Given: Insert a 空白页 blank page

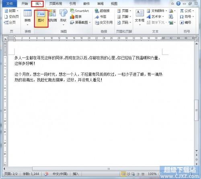Looking at the screenshot, I should pyautogui.click(x=12, y=16).
